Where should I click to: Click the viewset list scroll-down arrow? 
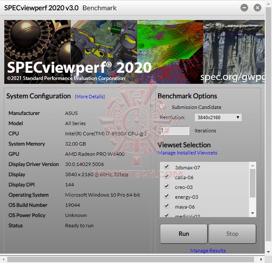(252, 213)
